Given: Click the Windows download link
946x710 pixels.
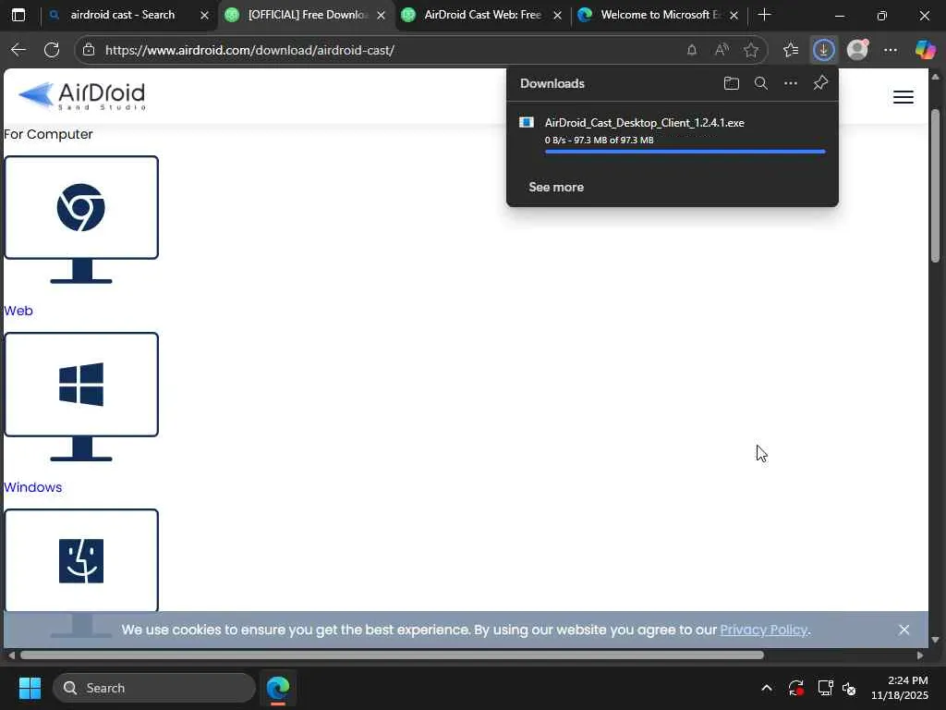Looking at the screenshot, I should pyautogui.click(x=32, y=487).
